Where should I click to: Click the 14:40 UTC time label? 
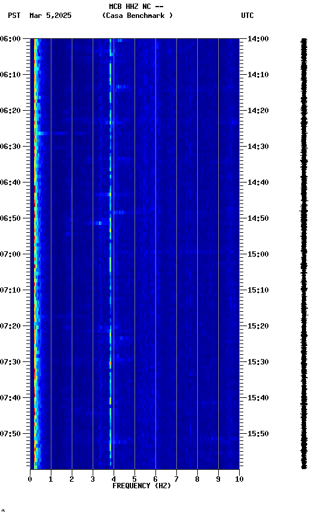tap(258, 183)
